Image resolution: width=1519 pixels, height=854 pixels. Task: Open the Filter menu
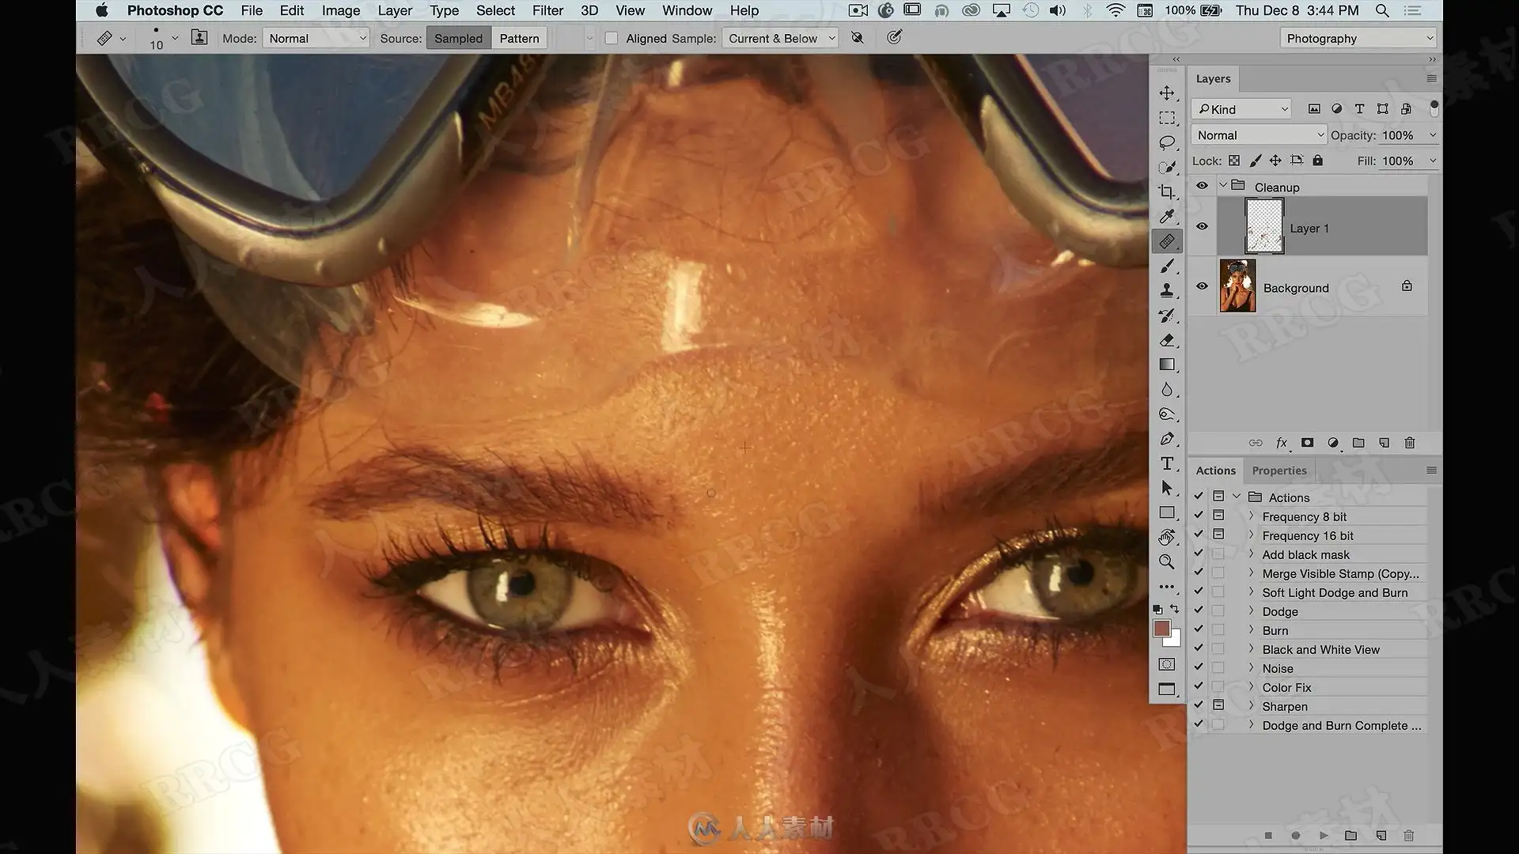(547, 10)
